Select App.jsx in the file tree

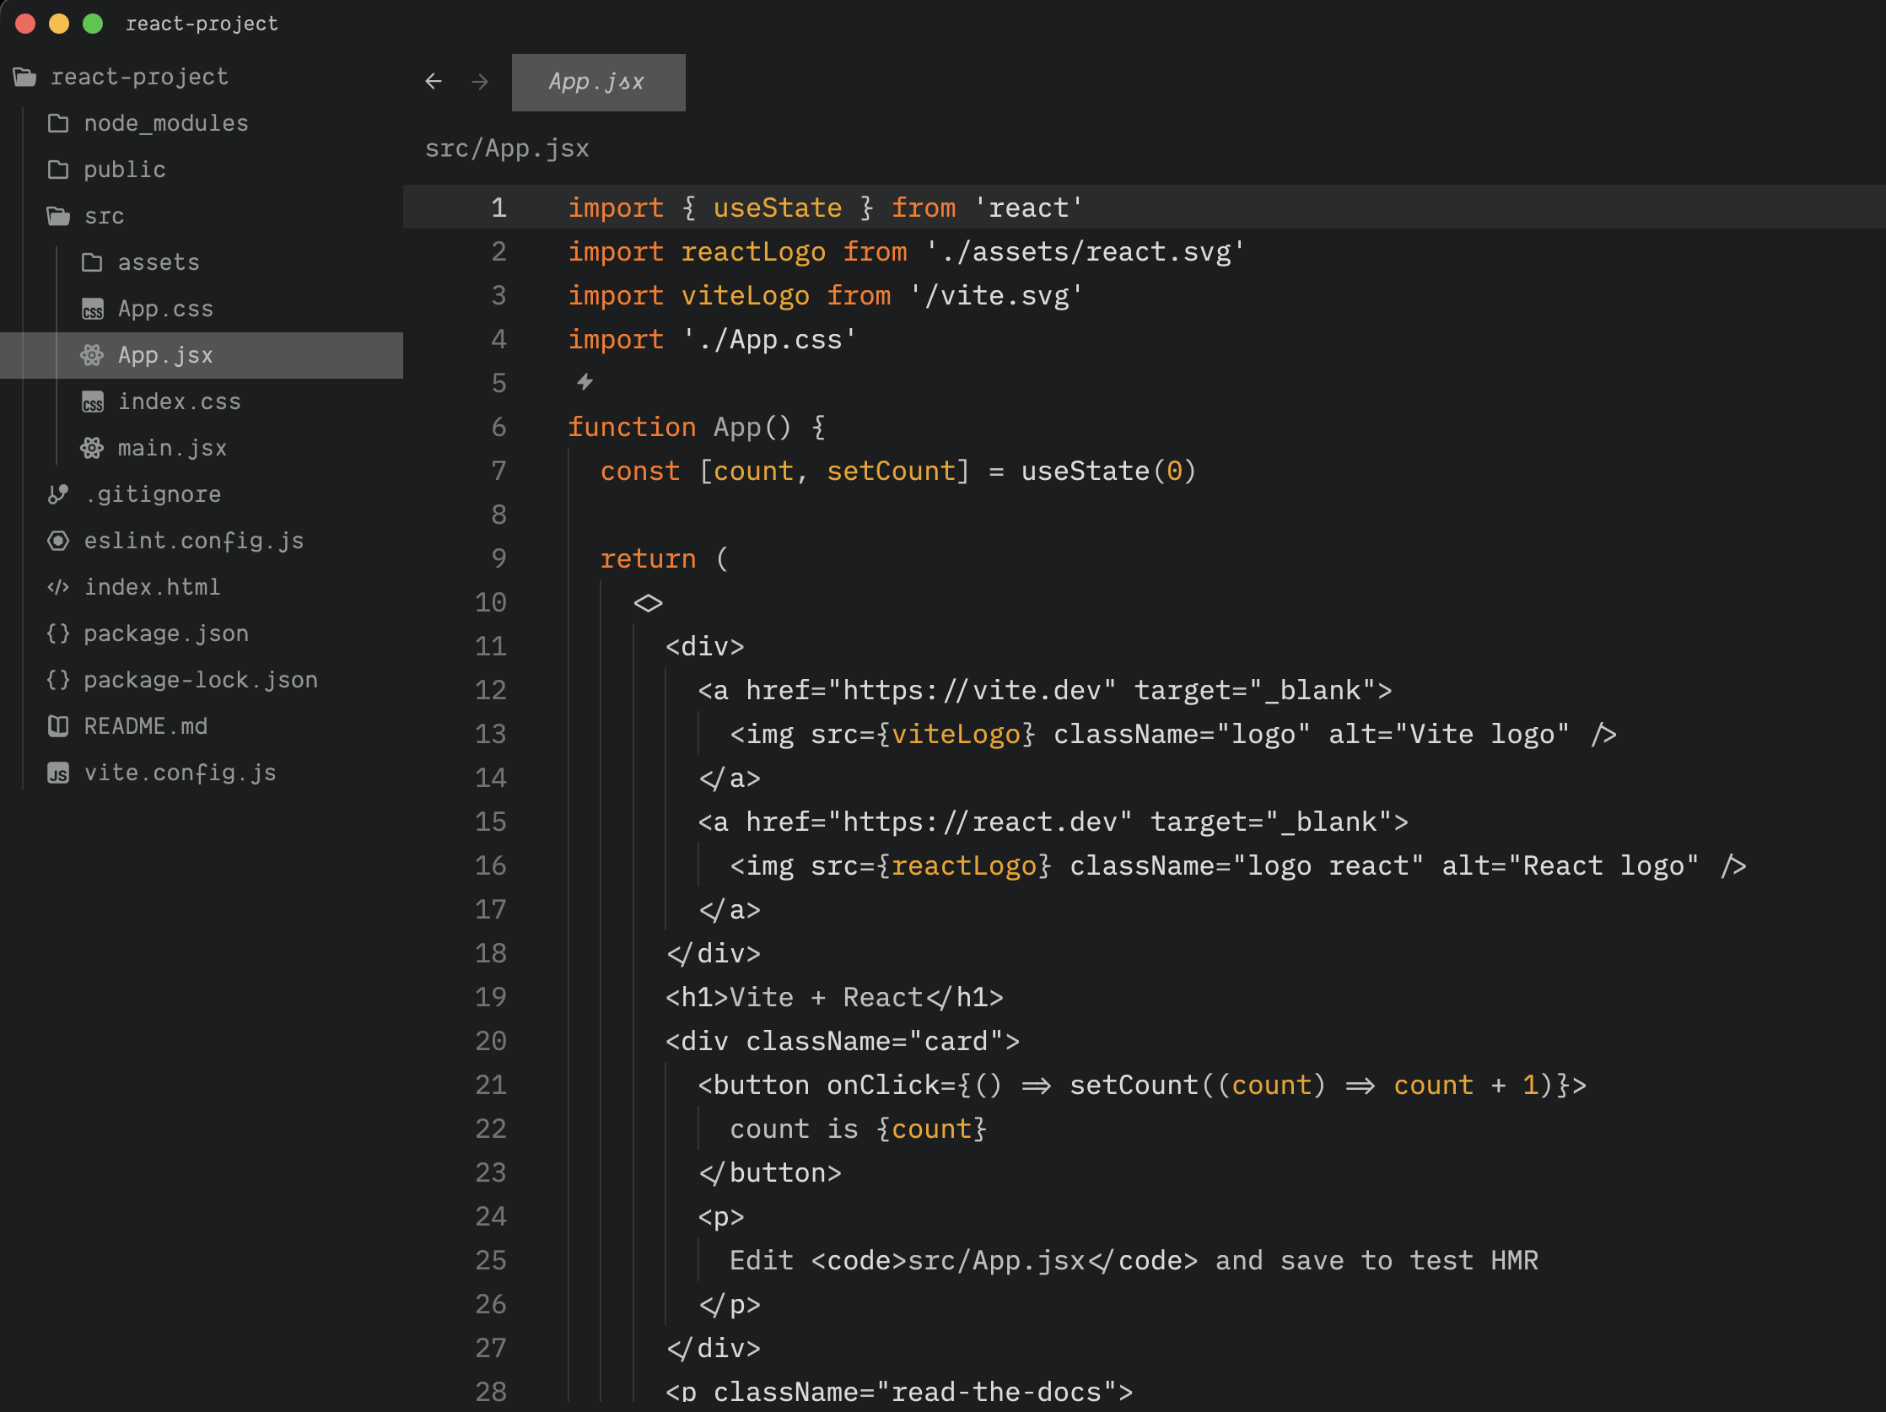(202, 355)
